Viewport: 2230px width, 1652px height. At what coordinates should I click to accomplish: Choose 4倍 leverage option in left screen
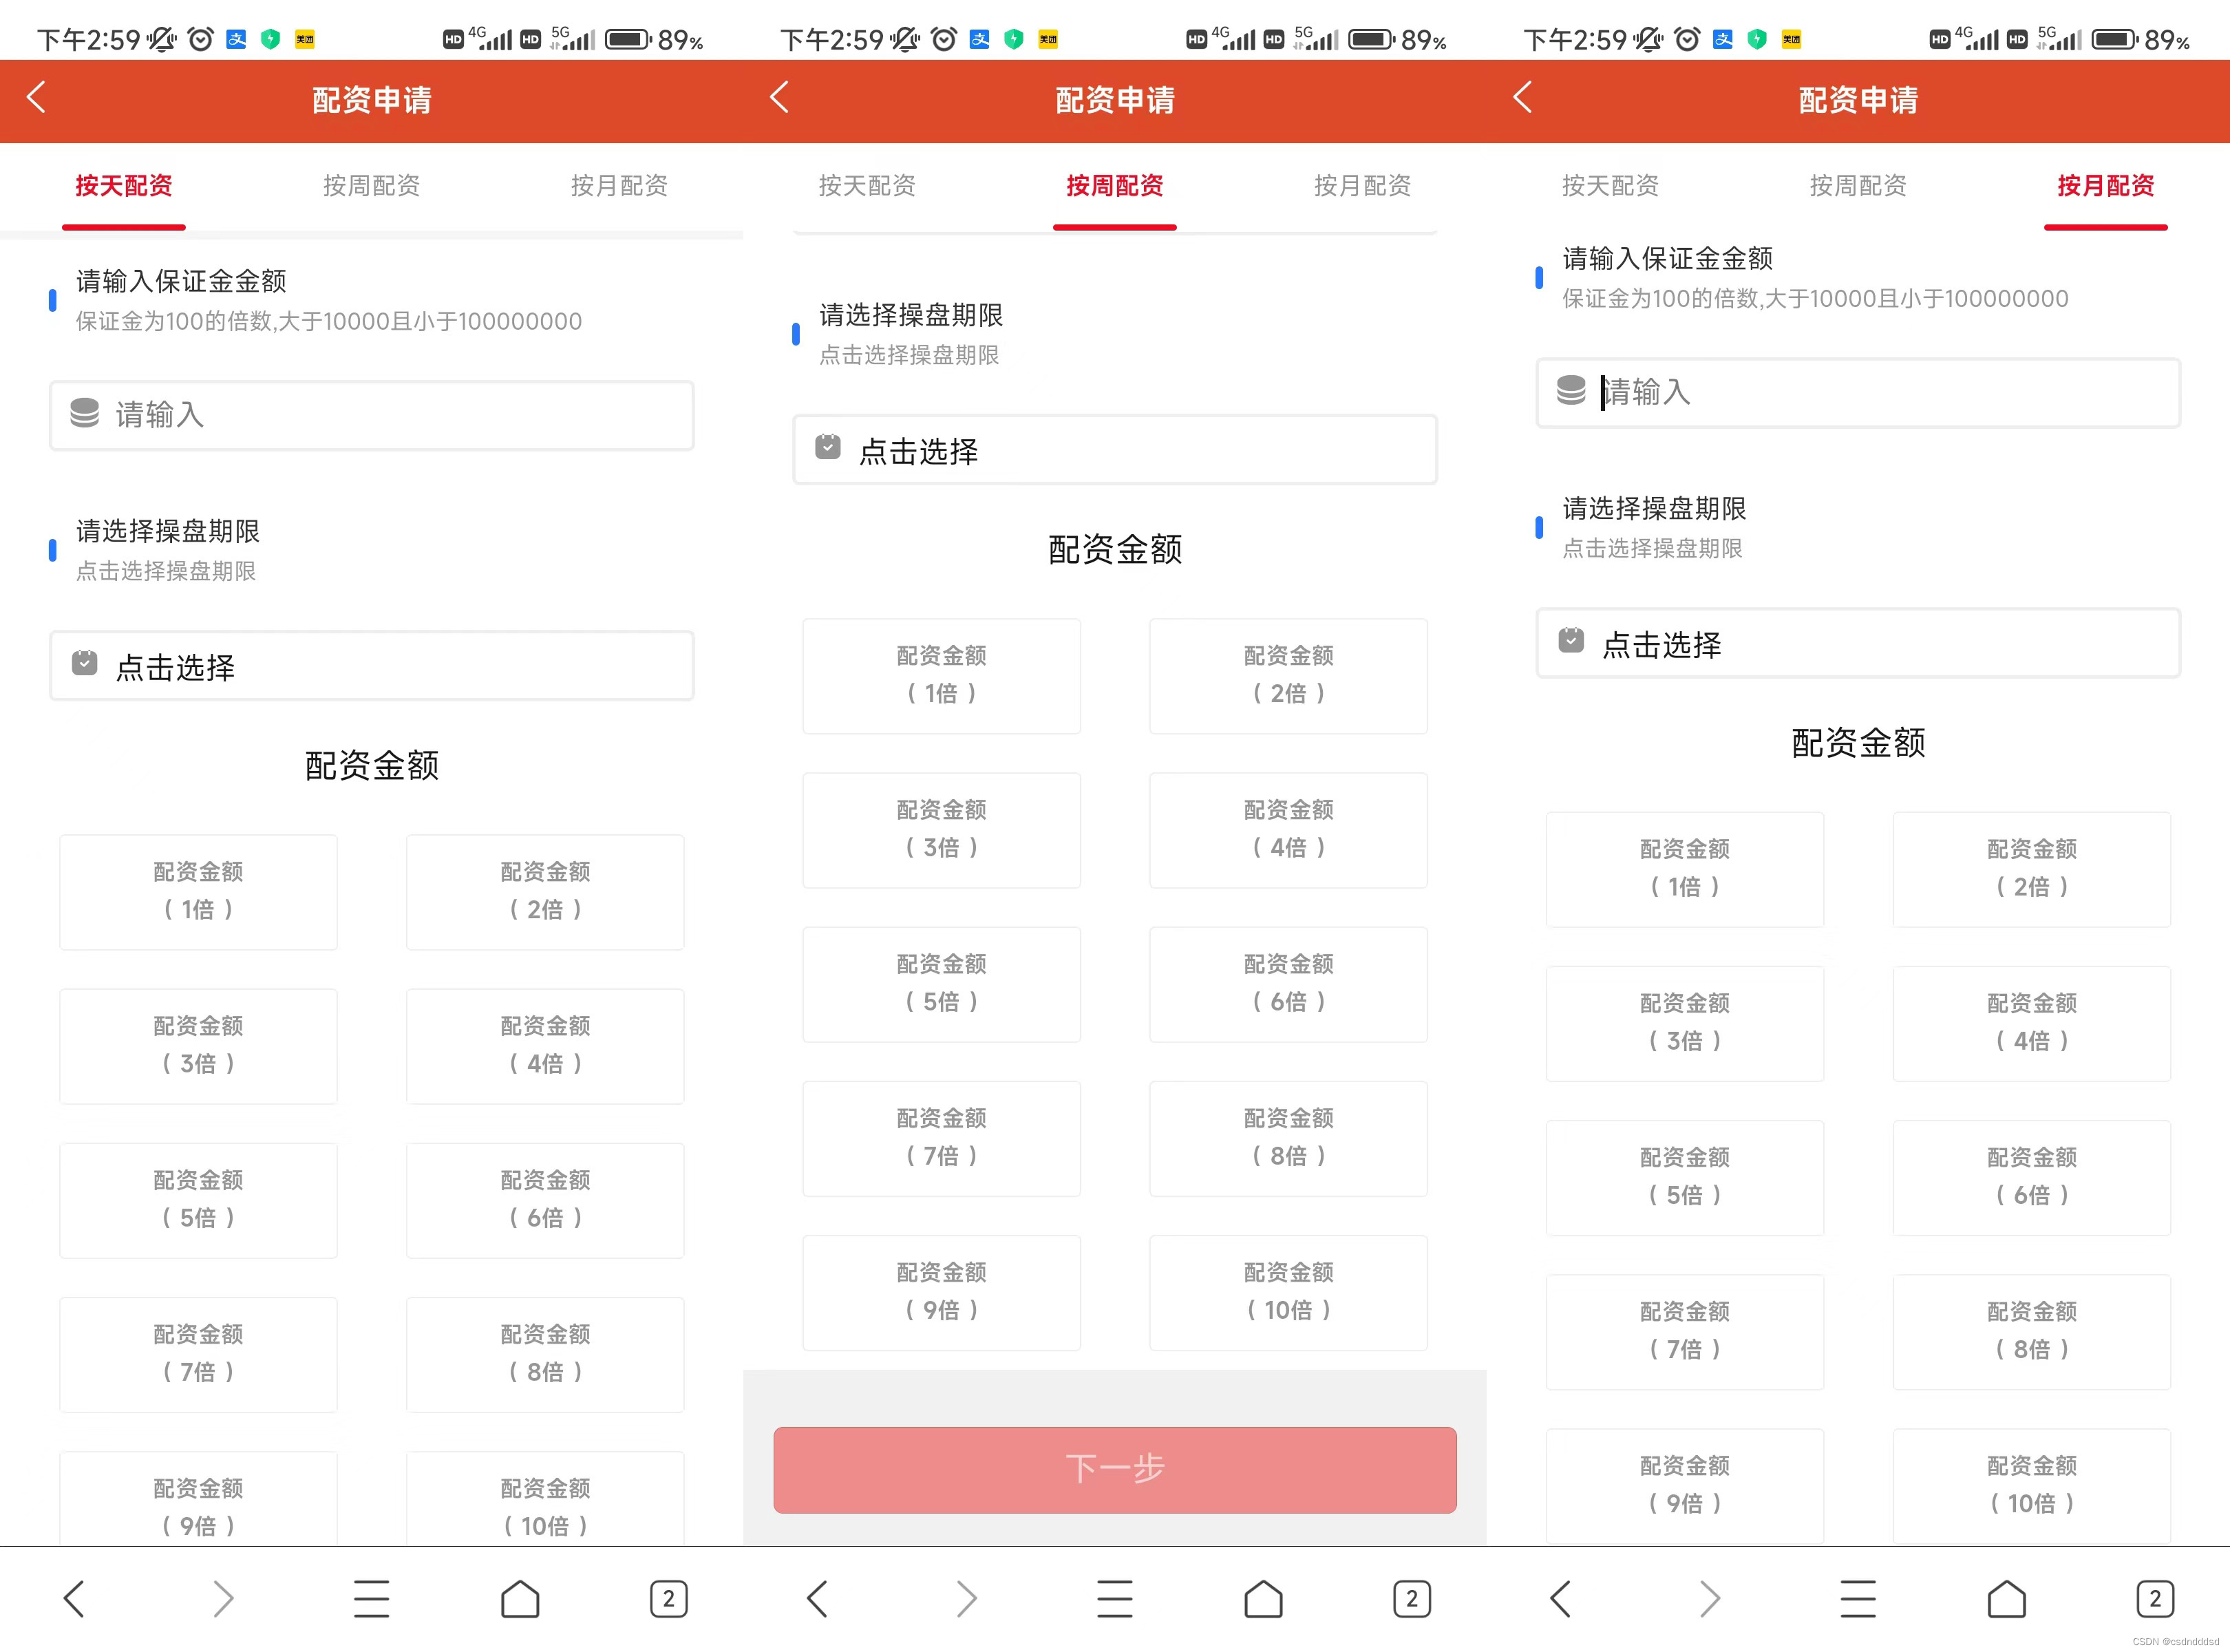pos(545,1046)
